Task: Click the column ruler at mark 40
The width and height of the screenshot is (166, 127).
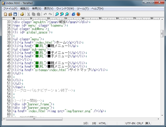Action: coord(83,18)
